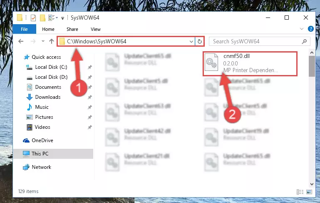Click the pin icon next to Local Disk (D:)
This screenshot has width=320, height=203.
pos(90,77)
